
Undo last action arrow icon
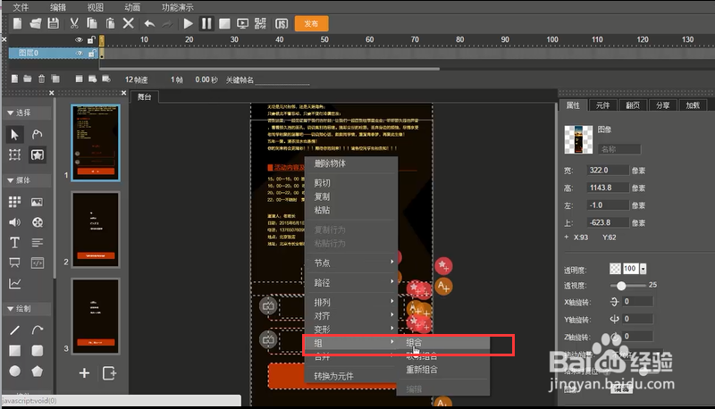click(149, 24)
